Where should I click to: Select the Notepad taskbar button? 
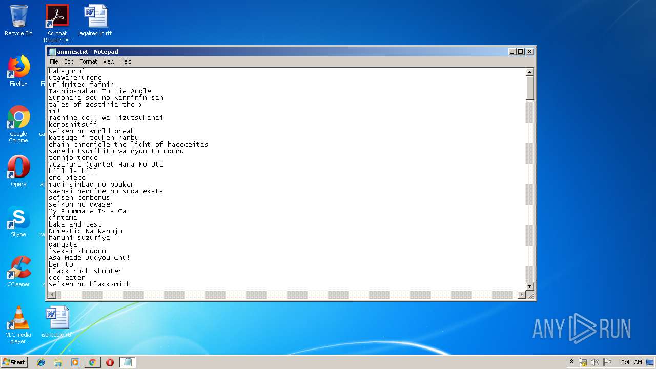127,362
